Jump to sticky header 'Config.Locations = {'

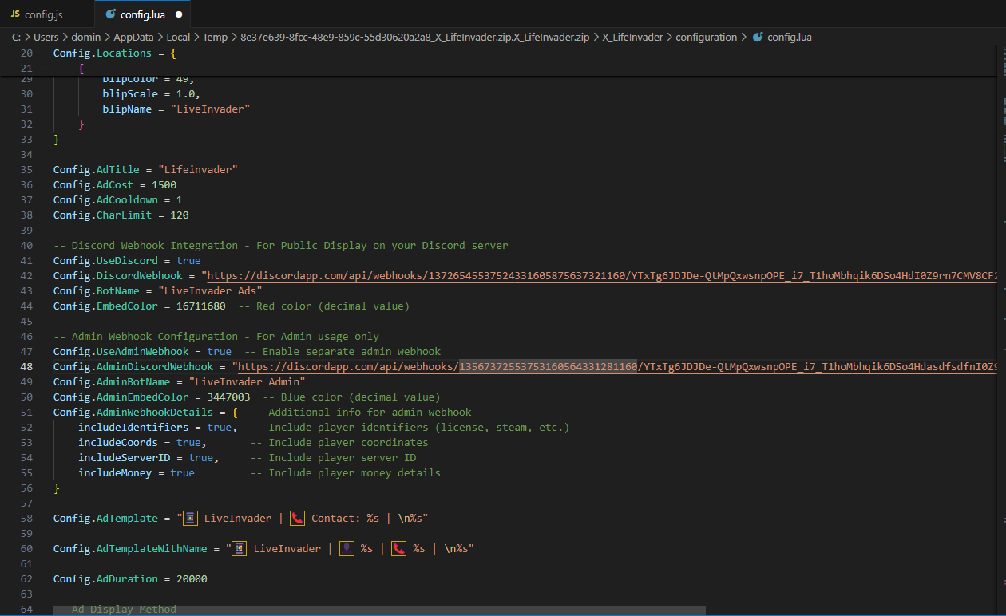coord(114,53)
